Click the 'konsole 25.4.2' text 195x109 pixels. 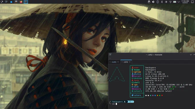153,80
